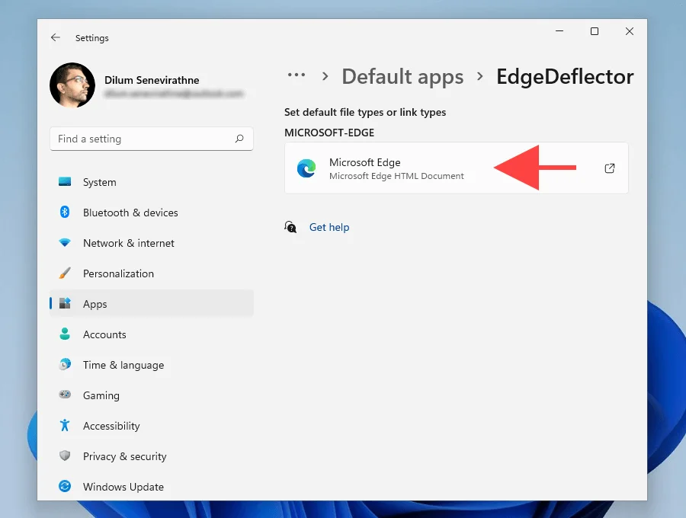
Task: Click the Windows Update sync icon
Action: [x=65, y=486]
